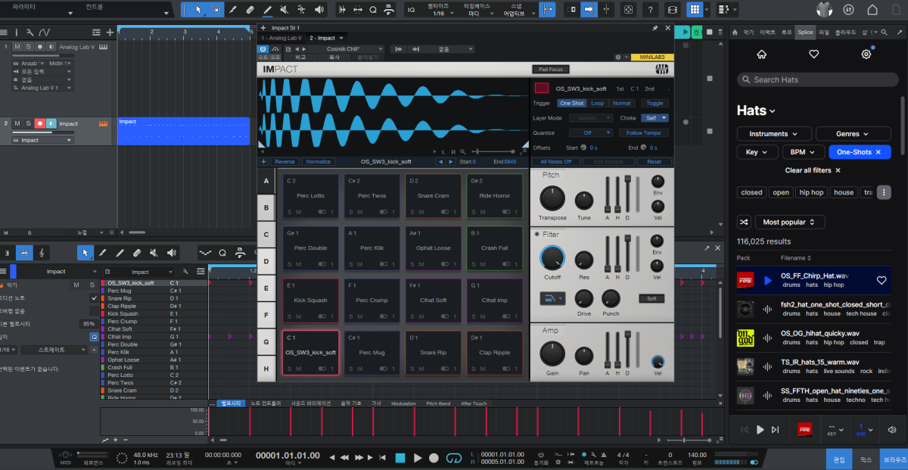Expand the Hats category dropdown
The height and width of the screenshot is (470, 908).
[x=757, y=110]
